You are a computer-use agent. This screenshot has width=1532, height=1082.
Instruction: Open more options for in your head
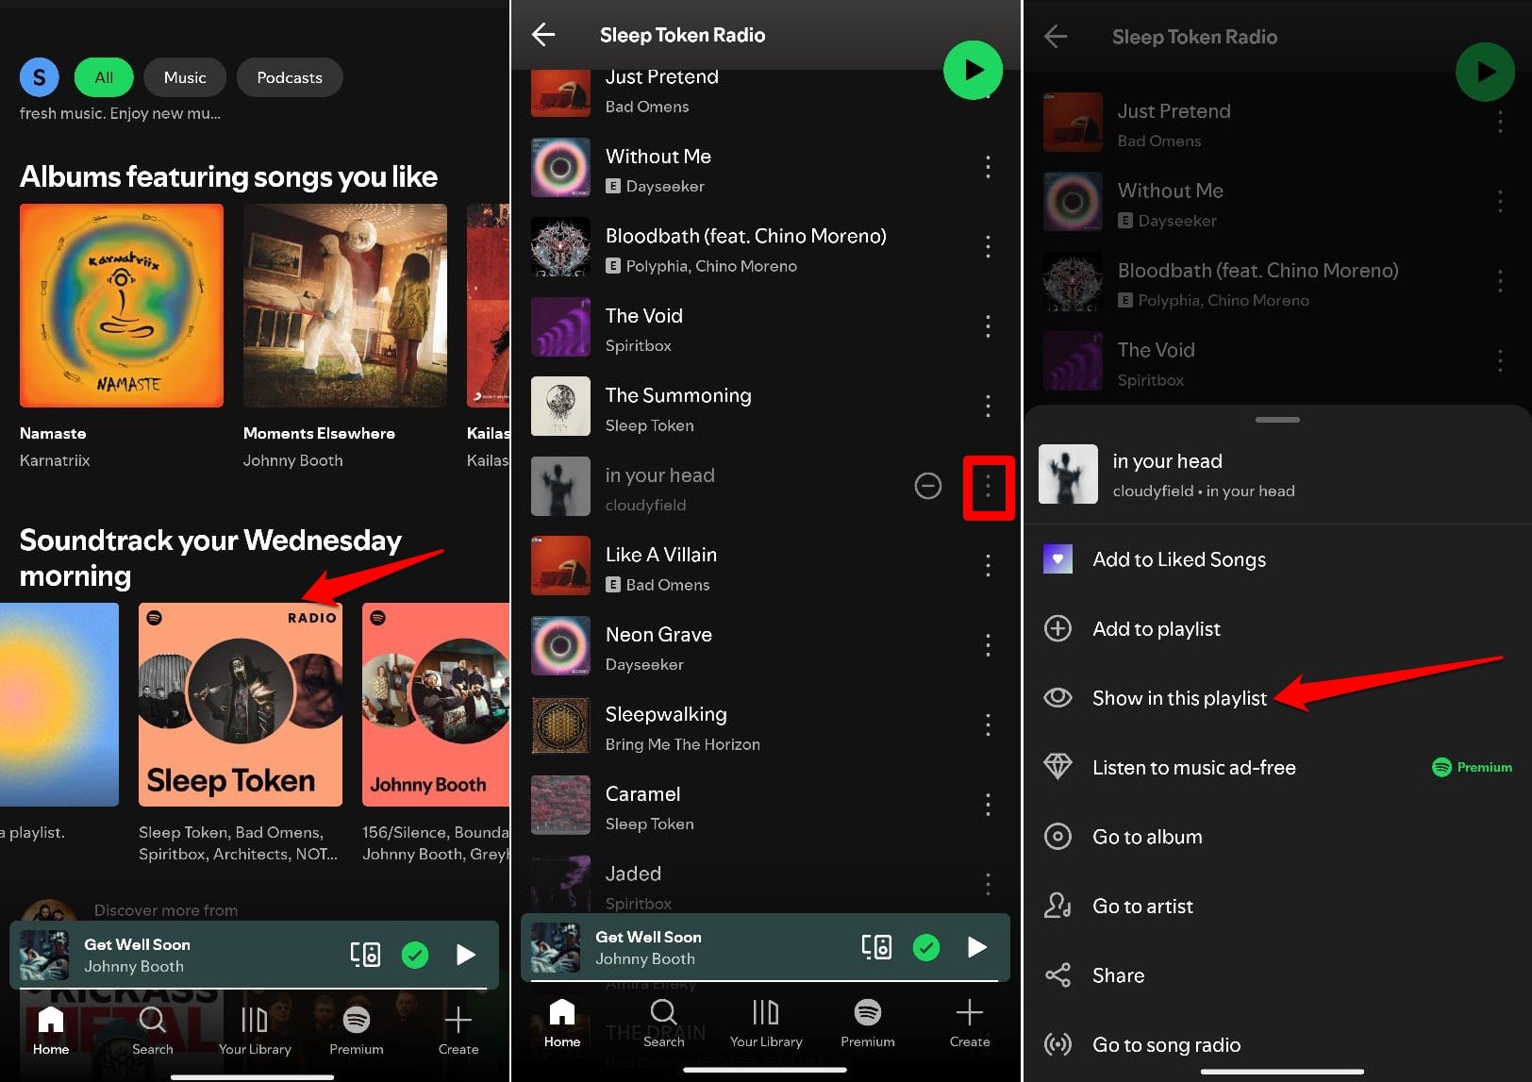tap(988, 487)
